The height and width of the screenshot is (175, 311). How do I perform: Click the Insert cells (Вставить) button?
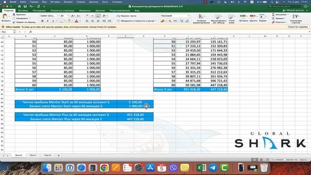coord(243,17)
